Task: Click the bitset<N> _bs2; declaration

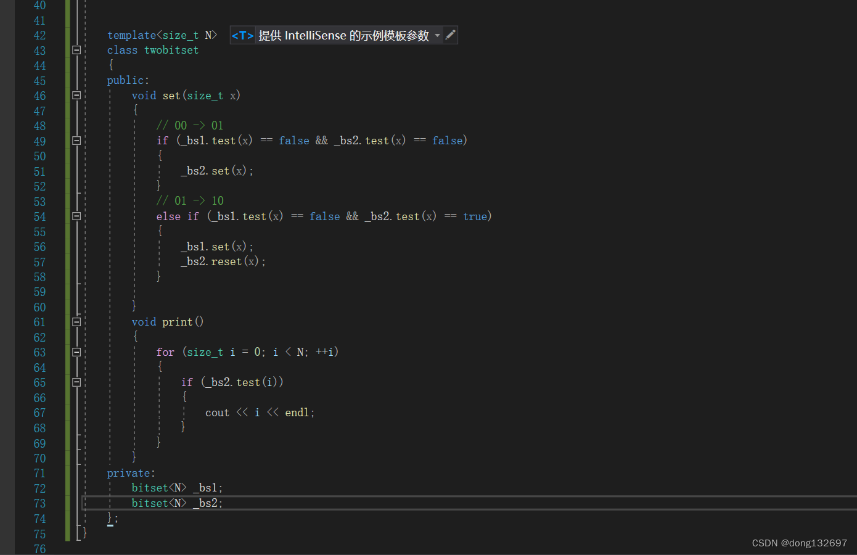Action: 177,503
